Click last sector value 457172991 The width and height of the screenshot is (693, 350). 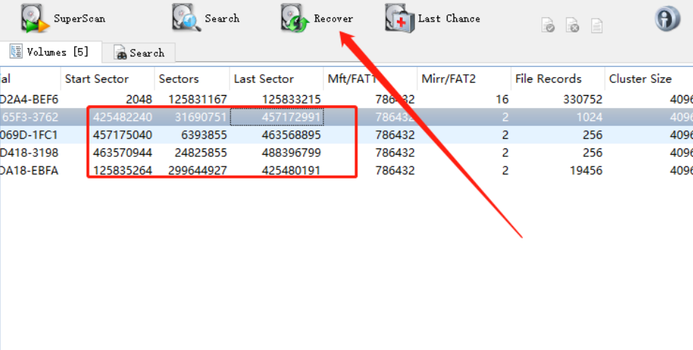[x=291, y=117]
